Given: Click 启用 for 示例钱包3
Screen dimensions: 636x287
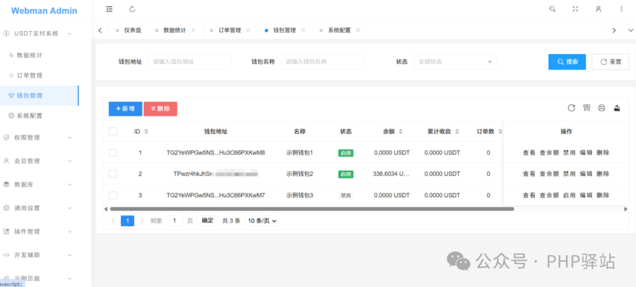Looking at the screenshot, I should pos(569,195).
